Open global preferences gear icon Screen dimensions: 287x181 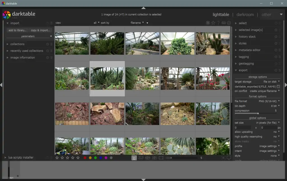pyautogui.click(x=229, y=23)
